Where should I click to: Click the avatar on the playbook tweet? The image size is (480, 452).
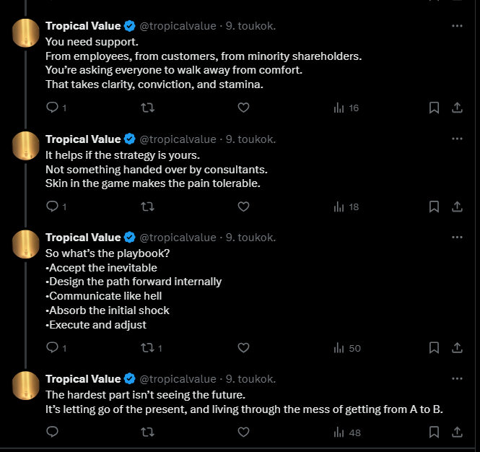click(x=26, y=245)
